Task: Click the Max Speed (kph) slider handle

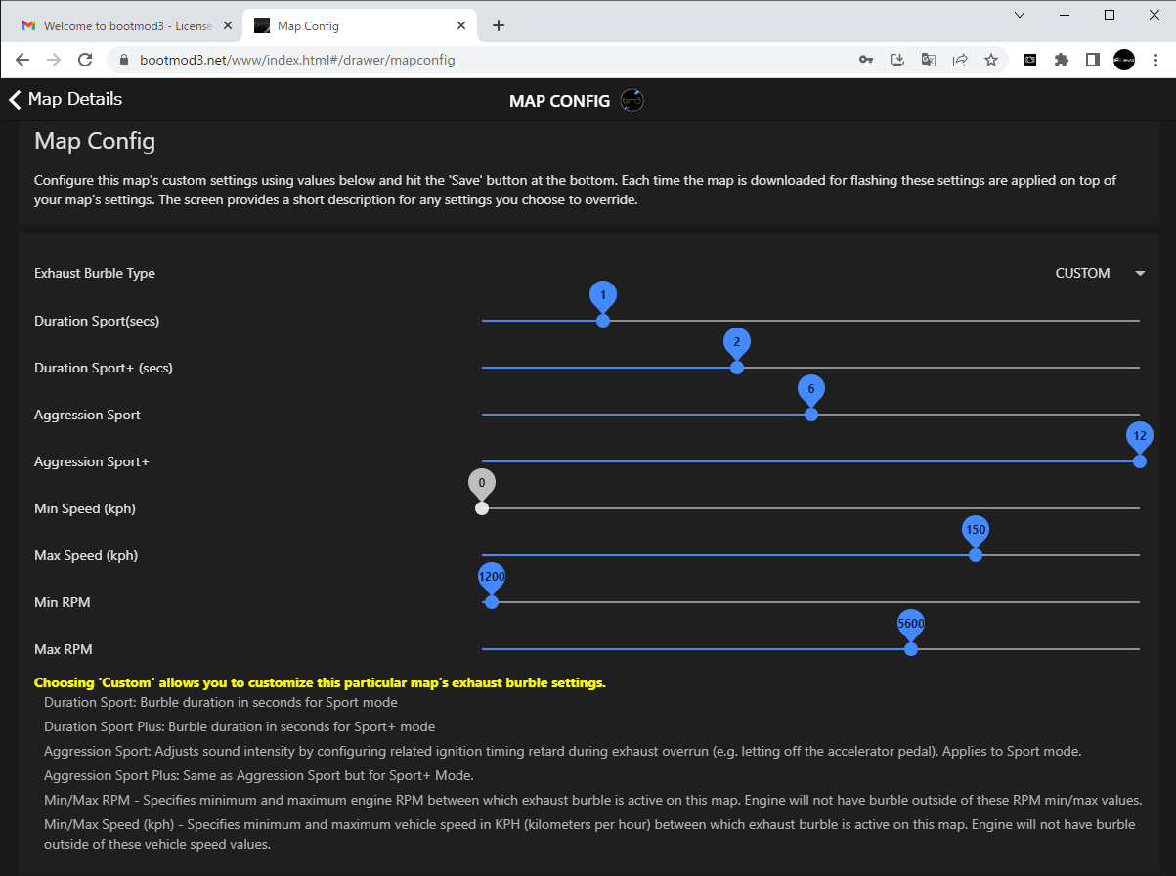Action: (976, 554)
